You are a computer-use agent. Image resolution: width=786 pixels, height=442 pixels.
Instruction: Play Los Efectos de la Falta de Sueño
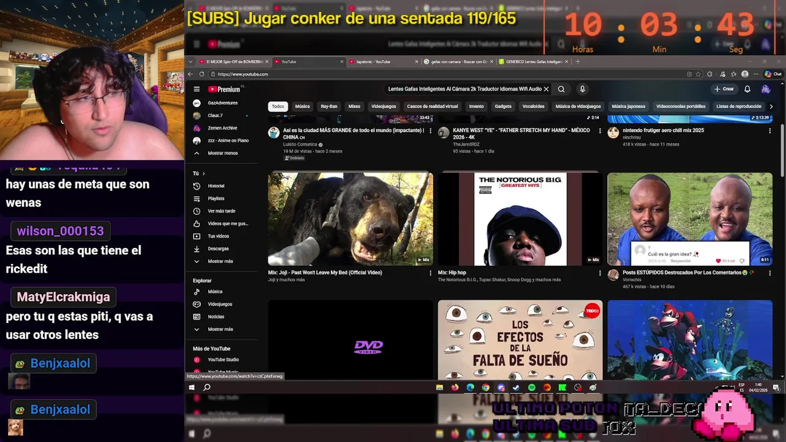coord(520,339)
